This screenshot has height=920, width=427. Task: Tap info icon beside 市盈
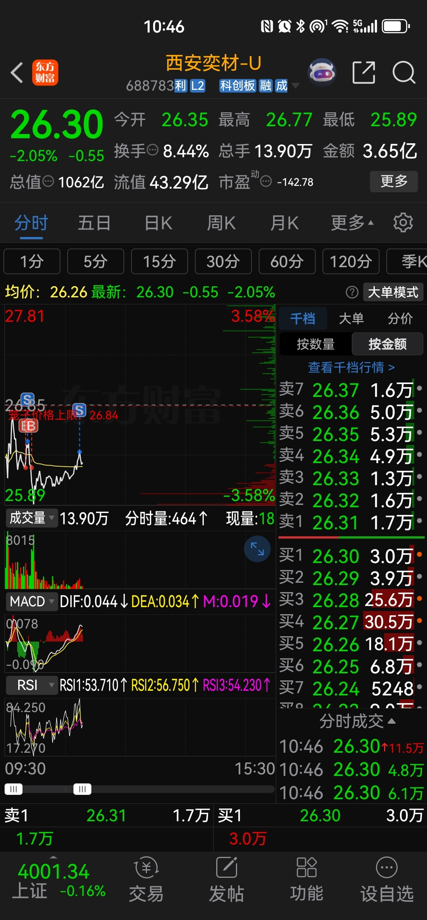tap(266, 181)
